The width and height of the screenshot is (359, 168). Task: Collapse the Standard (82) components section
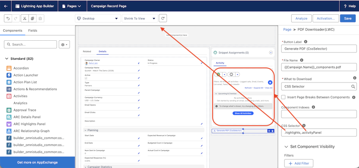[6, 59]
